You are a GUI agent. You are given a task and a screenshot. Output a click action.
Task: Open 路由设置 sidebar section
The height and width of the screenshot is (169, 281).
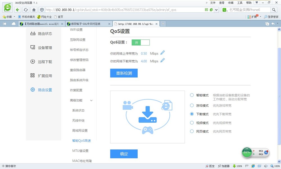click(x=41, y=90)
